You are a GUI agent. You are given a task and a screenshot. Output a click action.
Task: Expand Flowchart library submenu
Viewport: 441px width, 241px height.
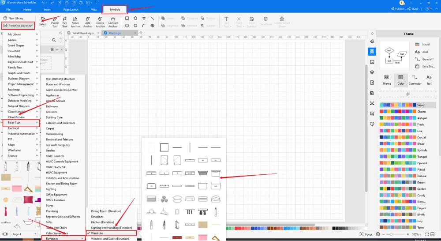coord(21,51)
